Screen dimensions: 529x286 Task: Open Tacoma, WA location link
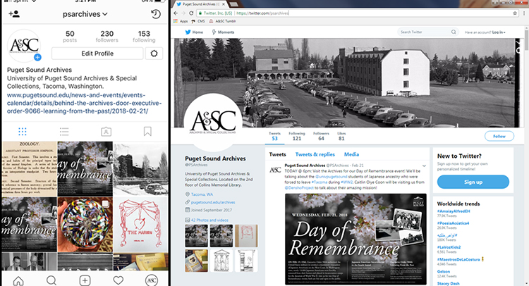pyautogui.click(x=202, y=194)
